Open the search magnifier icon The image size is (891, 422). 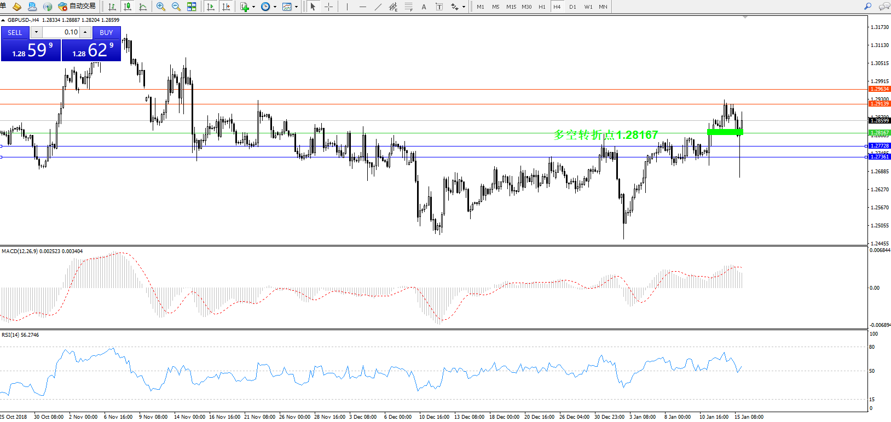(x=867, y=7)
